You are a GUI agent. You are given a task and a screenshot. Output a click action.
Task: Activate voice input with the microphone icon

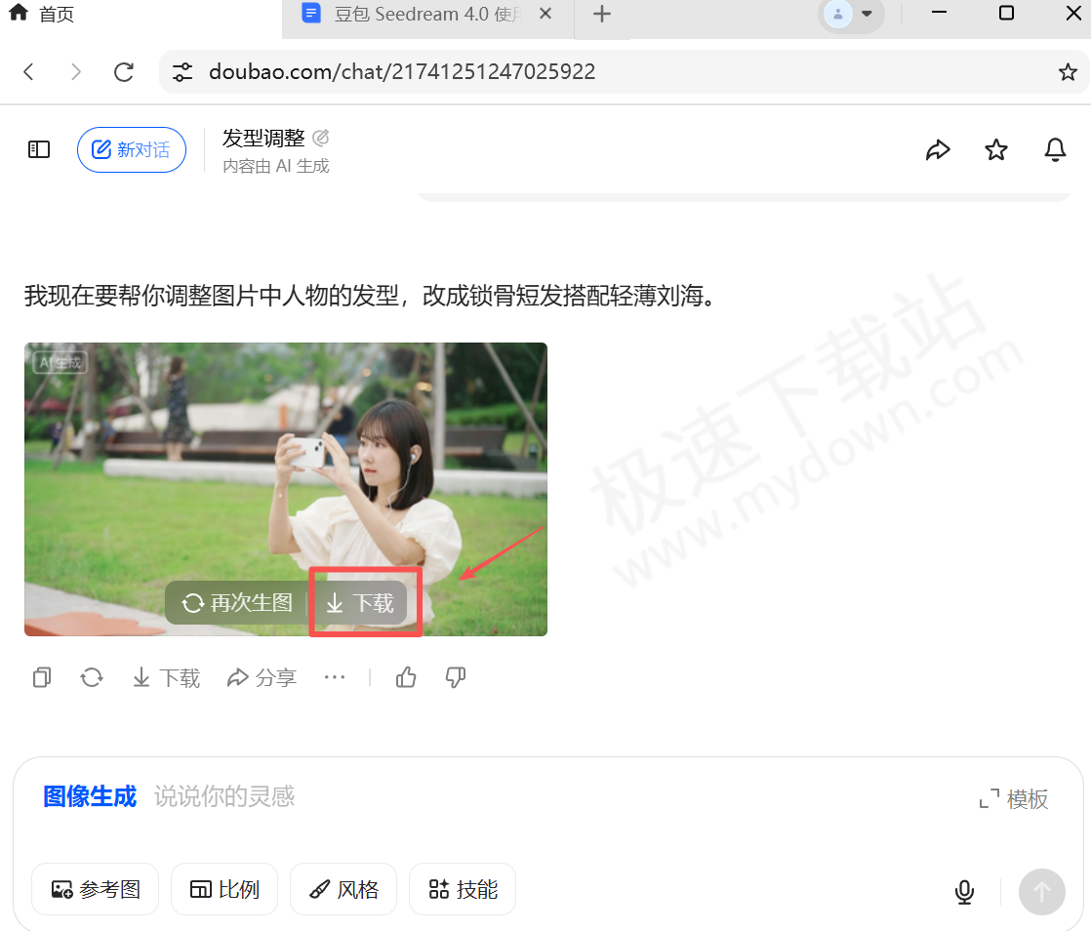964,891
